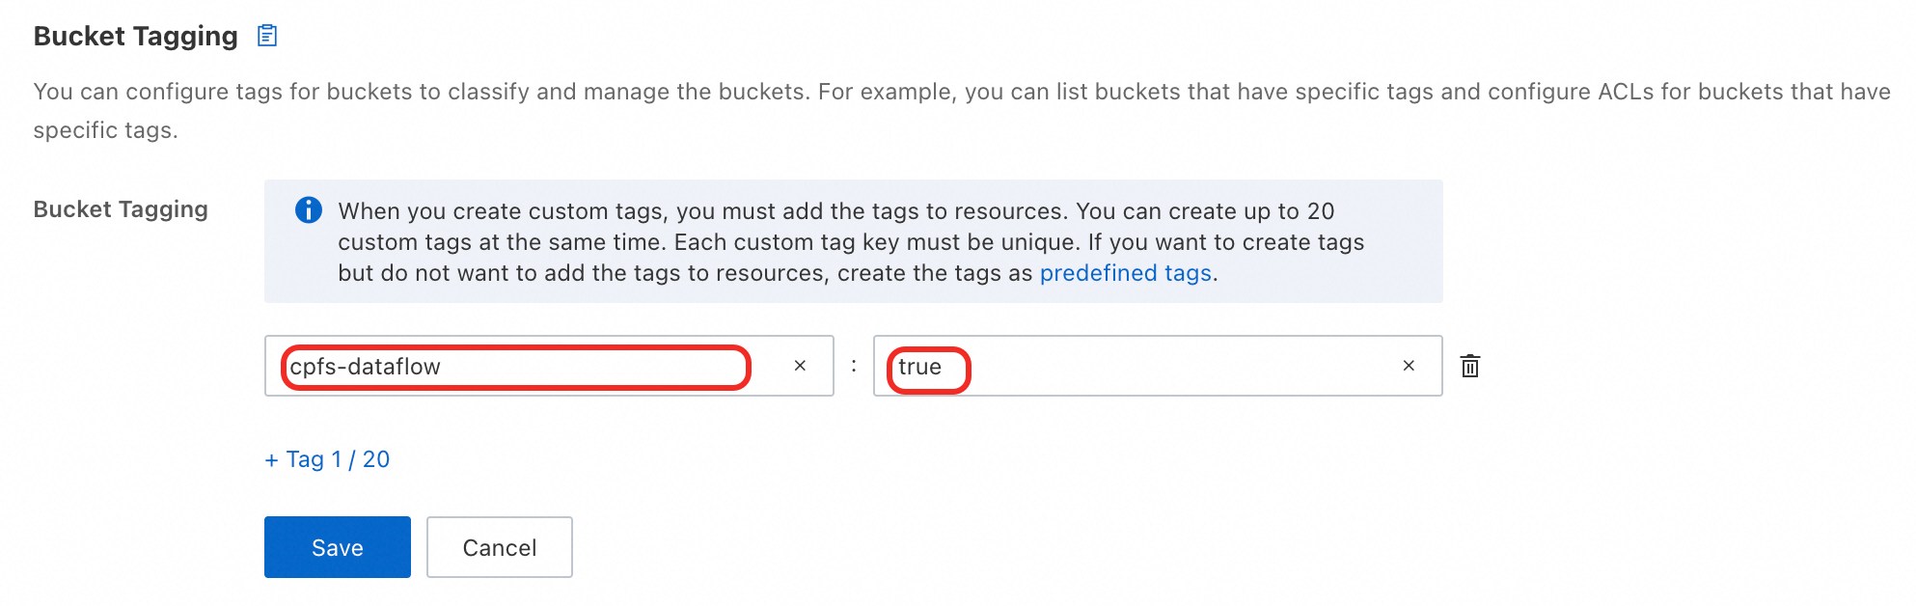The height and width of the screenshot is (606, 1916).
Task: Cancel editing the bucket tags
Action: click(x=500, y=547)
